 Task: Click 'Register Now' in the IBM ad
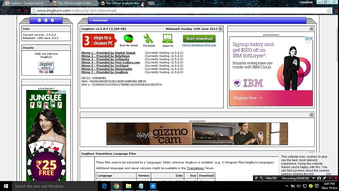coord(248,98)
